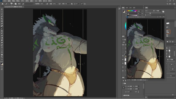Select the Clone Stamp tool

2,31
